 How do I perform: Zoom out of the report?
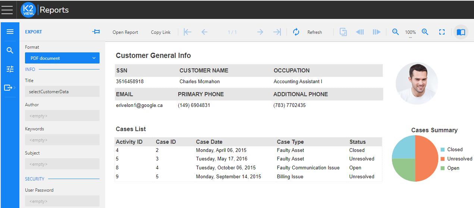pos(396,32)
